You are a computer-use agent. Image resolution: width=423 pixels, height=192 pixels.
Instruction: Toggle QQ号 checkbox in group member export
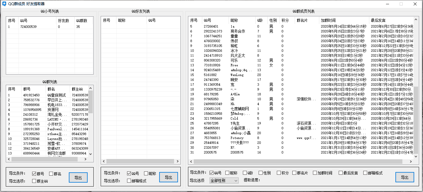tap(212, 173)
